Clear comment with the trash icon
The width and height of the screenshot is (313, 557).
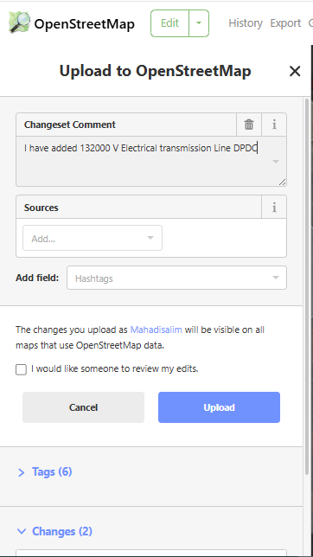pos(249,125)
